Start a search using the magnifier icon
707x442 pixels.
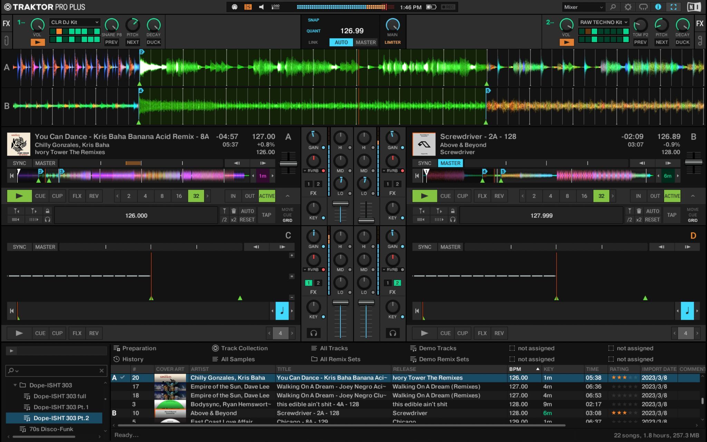pos(613,7)
